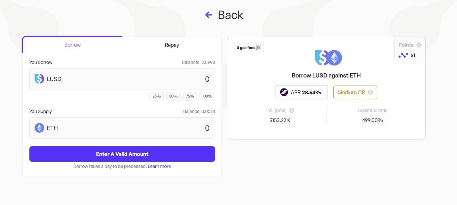
Task: Click the points multiplier dots icon
Action: click(x=403, y=56)
